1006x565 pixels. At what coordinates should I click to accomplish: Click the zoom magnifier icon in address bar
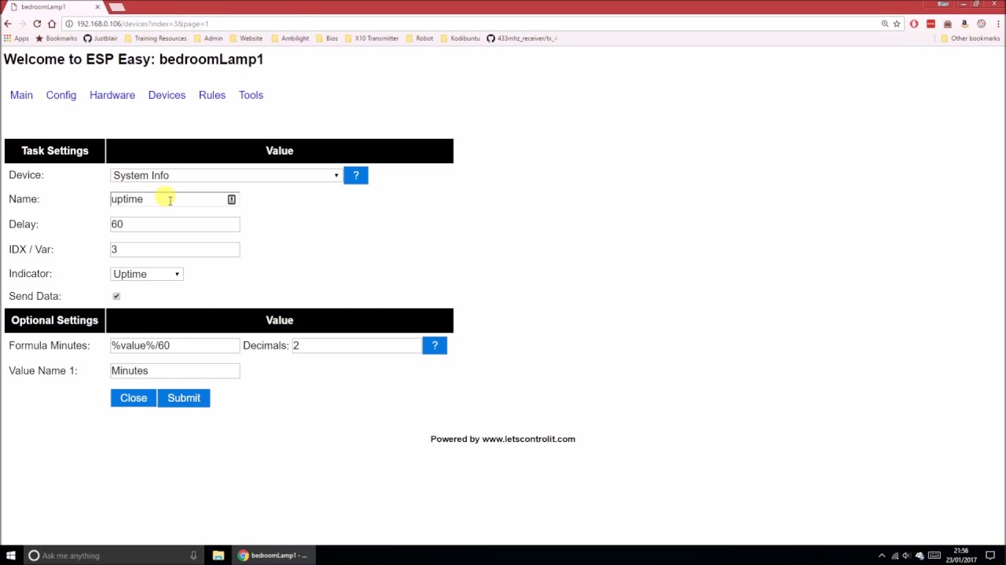coord(884,24)
